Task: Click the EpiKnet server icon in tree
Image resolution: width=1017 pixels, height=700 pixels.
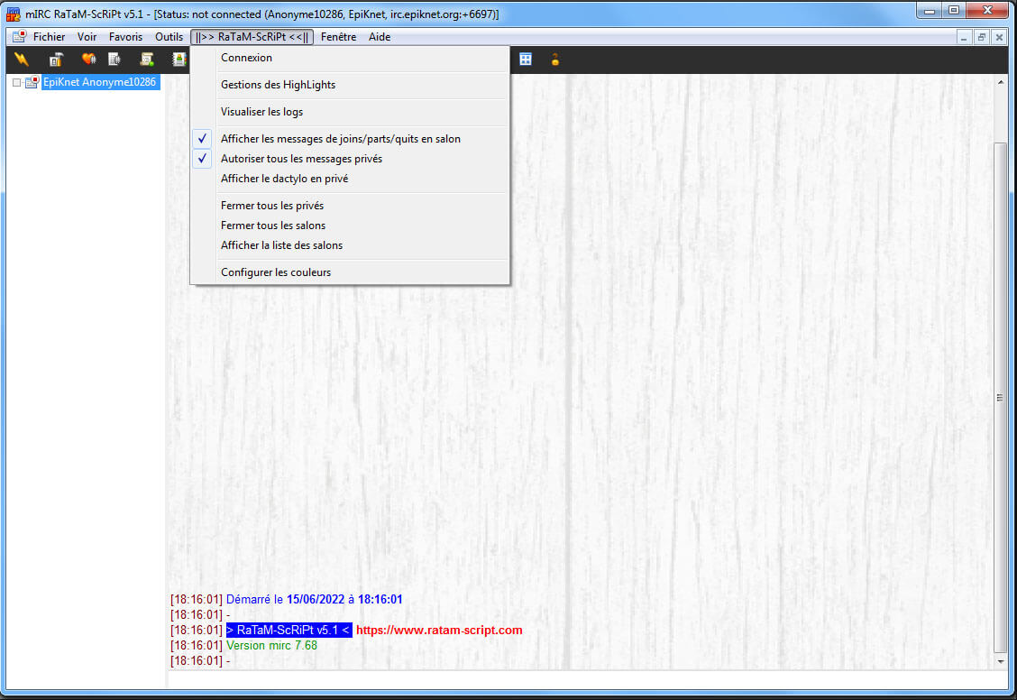Action: point(32,82)
